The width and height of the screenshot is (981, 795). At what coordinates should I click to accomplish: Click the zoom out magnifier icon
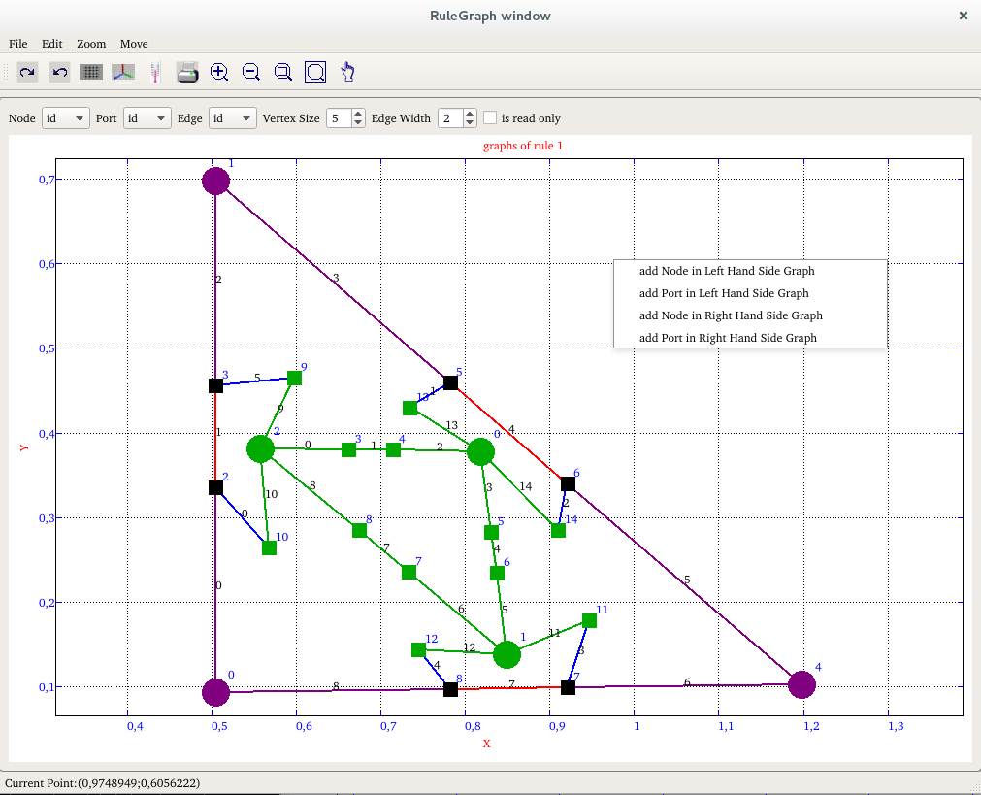(251, 72)
